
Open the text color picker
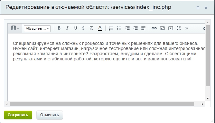[100, 28]
